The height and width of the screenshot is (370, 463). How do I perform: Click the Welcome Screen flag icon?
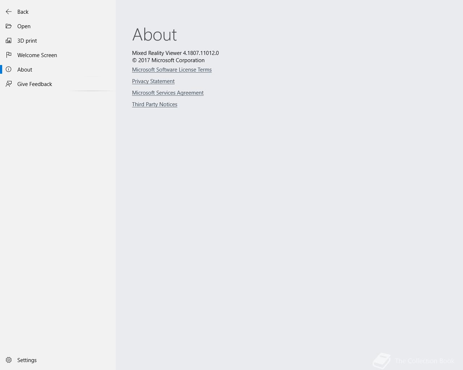tap(9, 55)
